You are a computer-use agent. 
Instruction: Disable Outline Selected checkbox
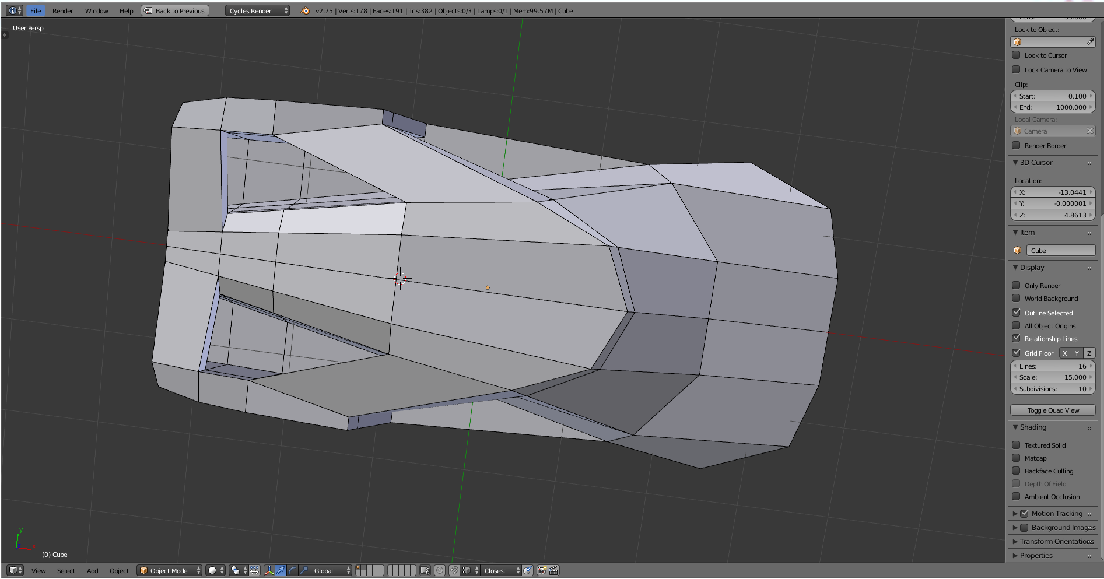click(x=1016, y=313)
